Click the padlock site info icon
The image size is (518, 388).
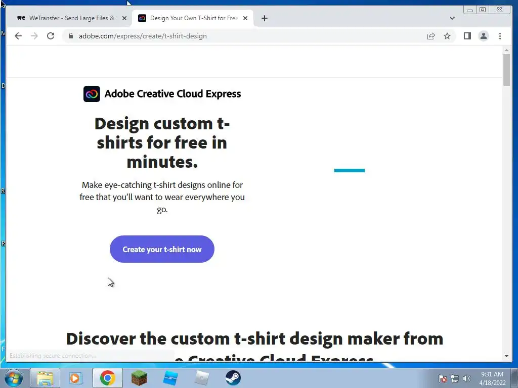point(70,36)
